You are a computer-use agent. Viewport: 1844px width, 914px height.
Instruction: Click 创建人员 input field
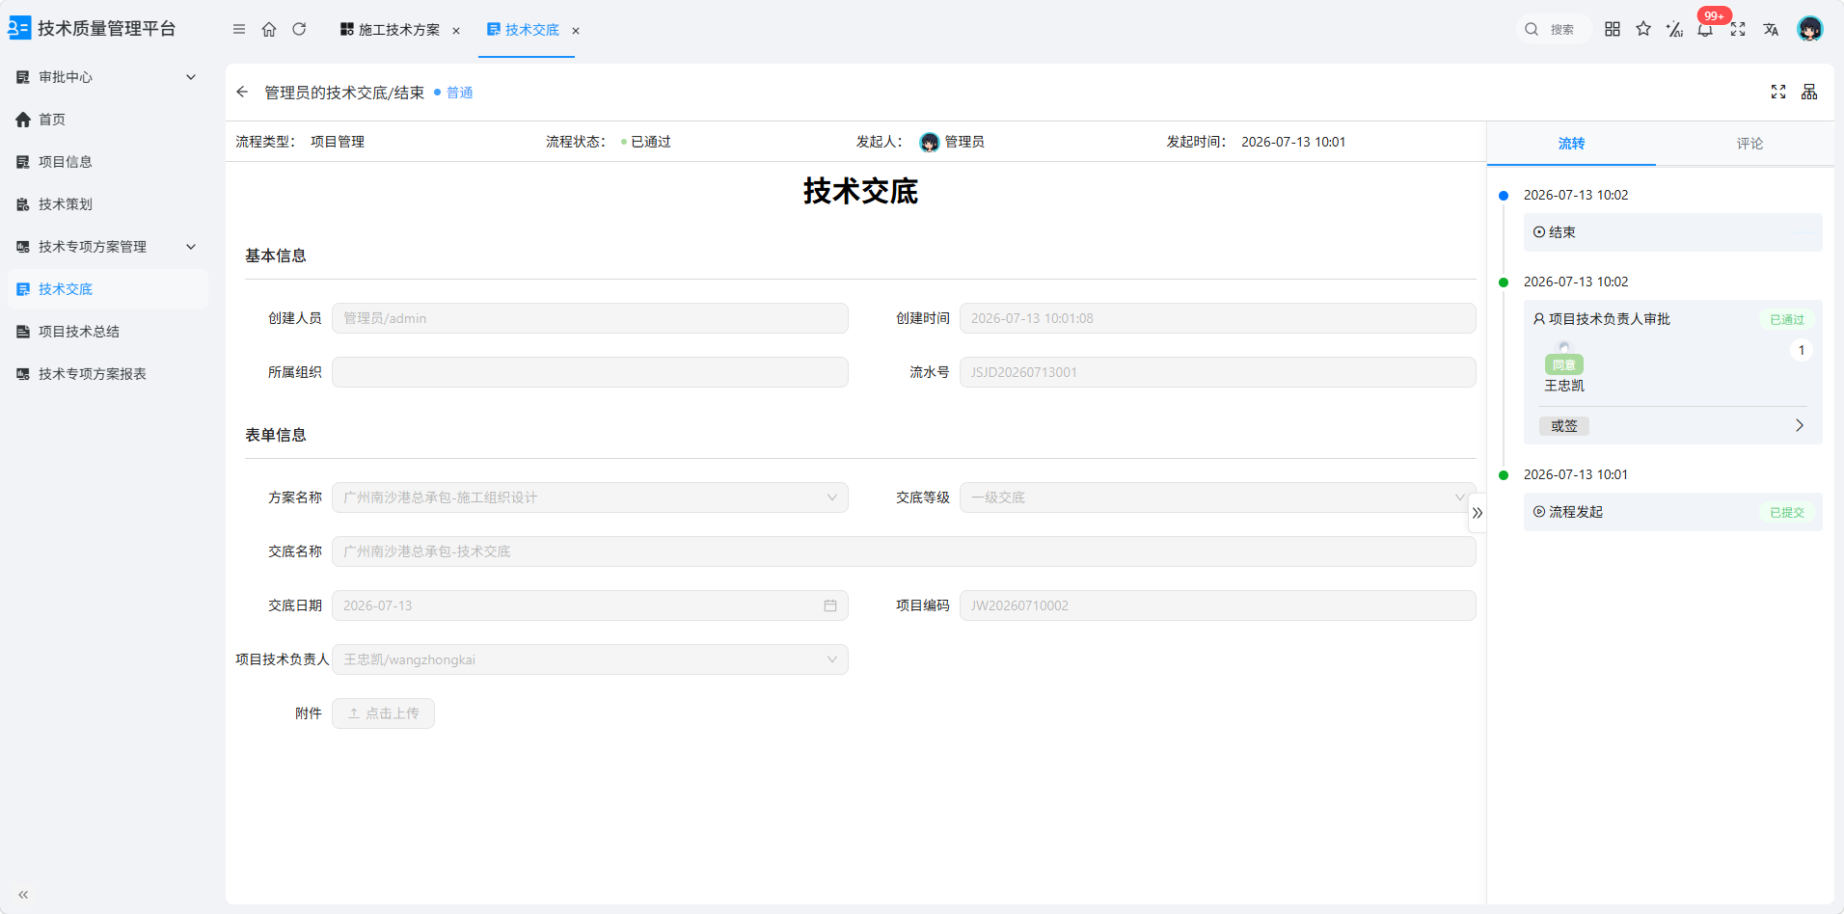[x=590, y=318]
